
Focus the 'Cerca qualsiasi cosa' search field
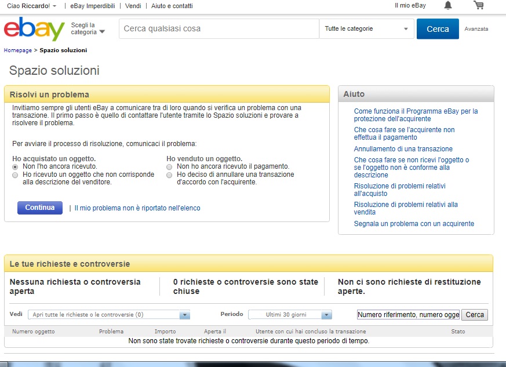coord(219,29)
